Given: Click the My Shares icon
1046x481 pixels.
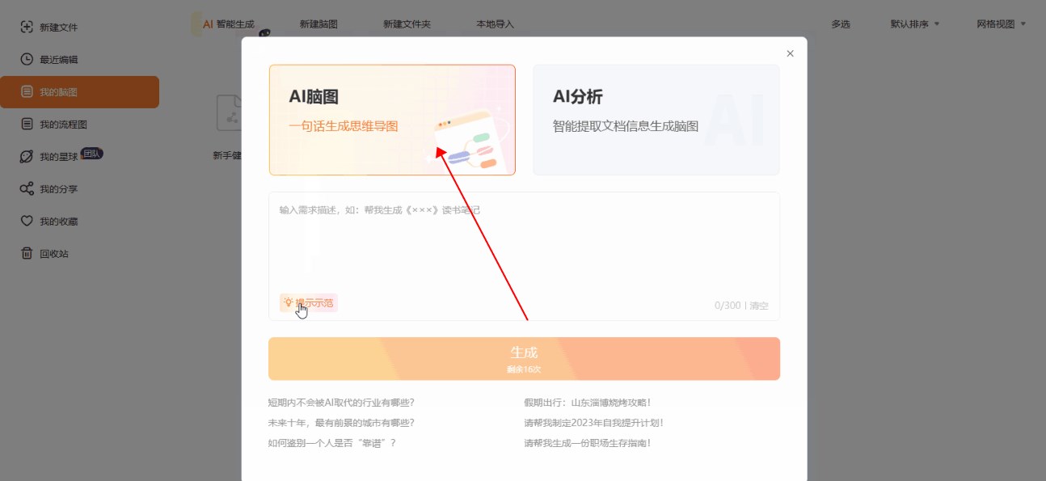Looking at the screenshot, I should [x=27, y=189].
